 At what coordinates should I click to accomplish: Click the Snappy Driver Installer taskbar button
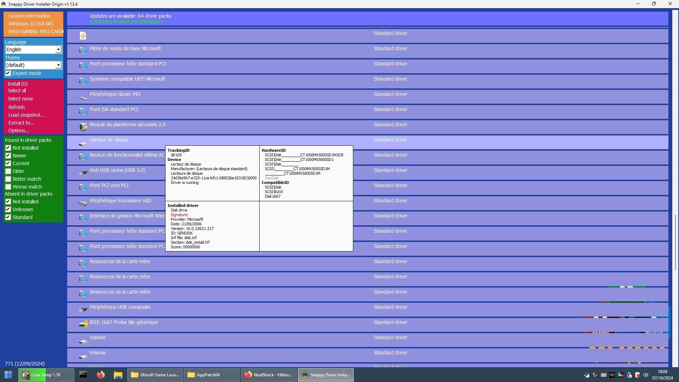tap(325, 375)
